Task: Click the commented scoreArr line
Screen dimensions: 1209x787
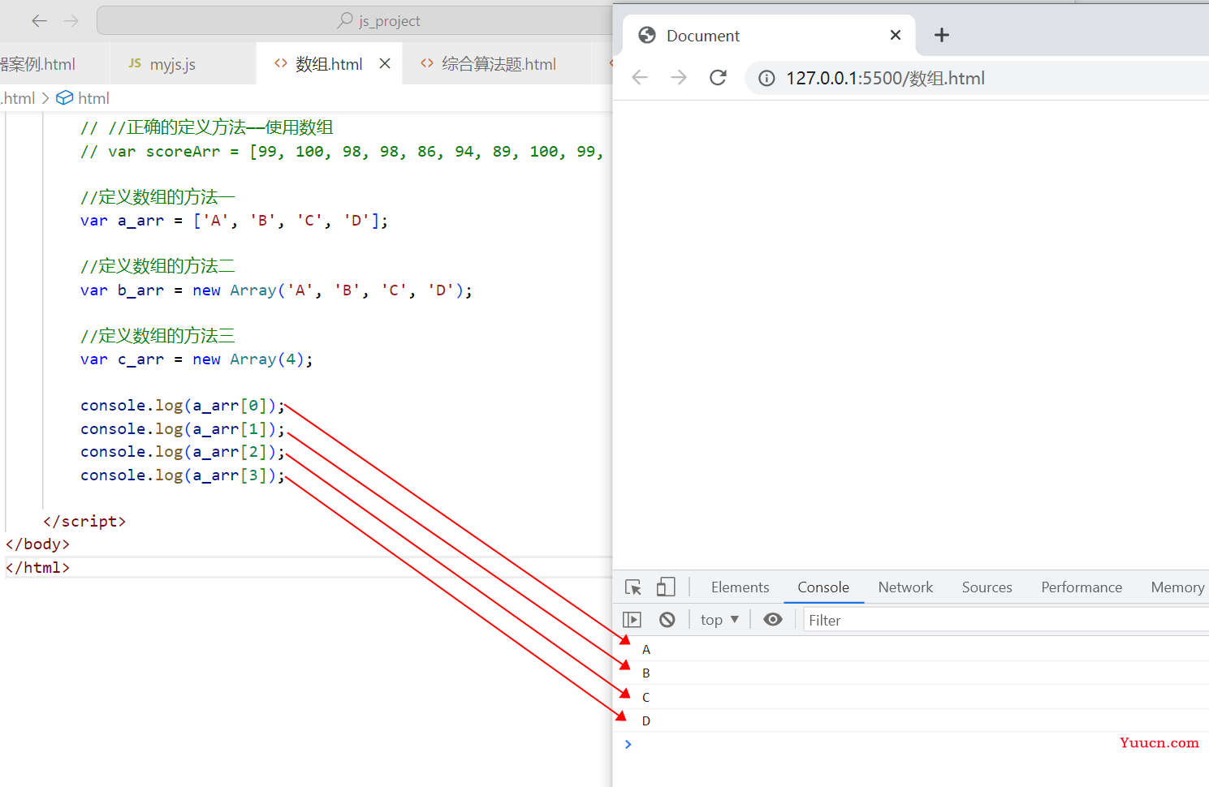Action: (342, 152)
